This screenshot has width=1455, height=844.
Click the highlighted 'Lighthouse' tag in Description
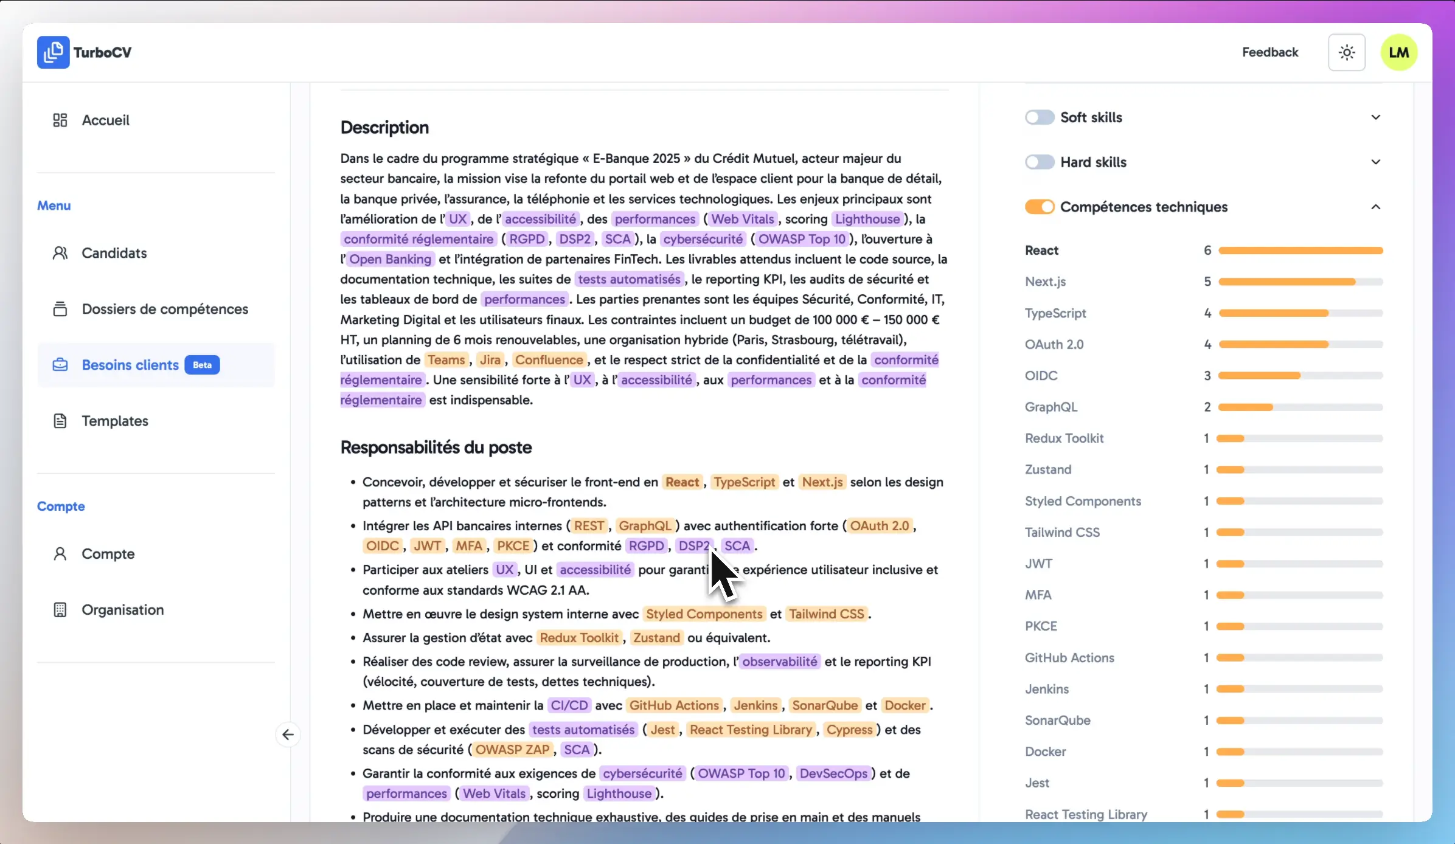(x=867, y=219)
